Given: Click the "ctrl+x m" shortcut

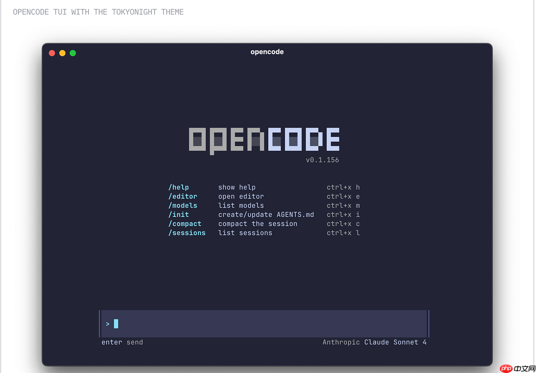Looking at the screenshot, I should point(343,206).
